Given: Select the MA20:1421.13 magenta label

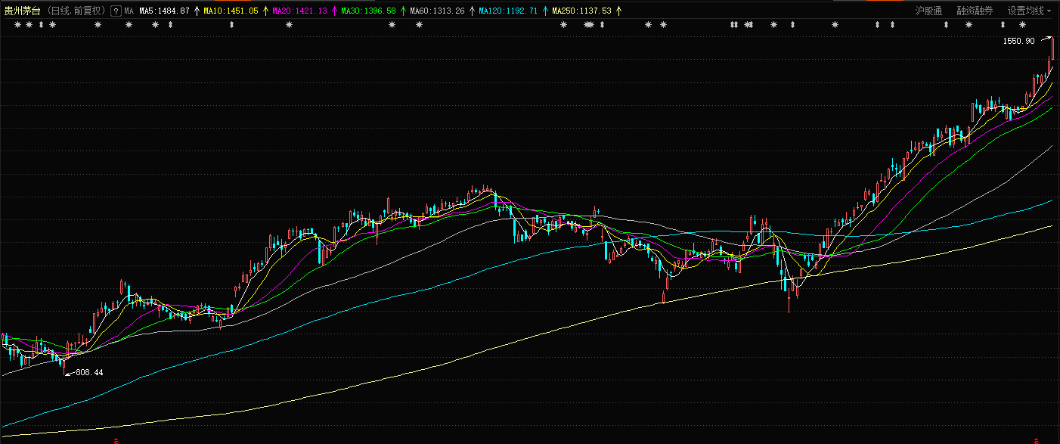Looking at the screenshot, I should [x=299, y=11].
